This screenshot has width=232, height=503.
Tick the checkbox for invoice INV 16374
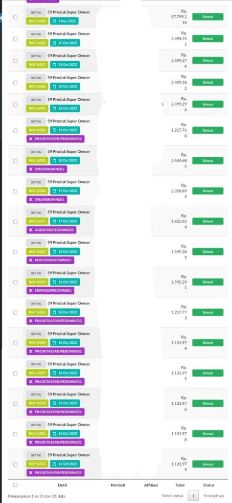pyautogui.click(x=15, y=222)
